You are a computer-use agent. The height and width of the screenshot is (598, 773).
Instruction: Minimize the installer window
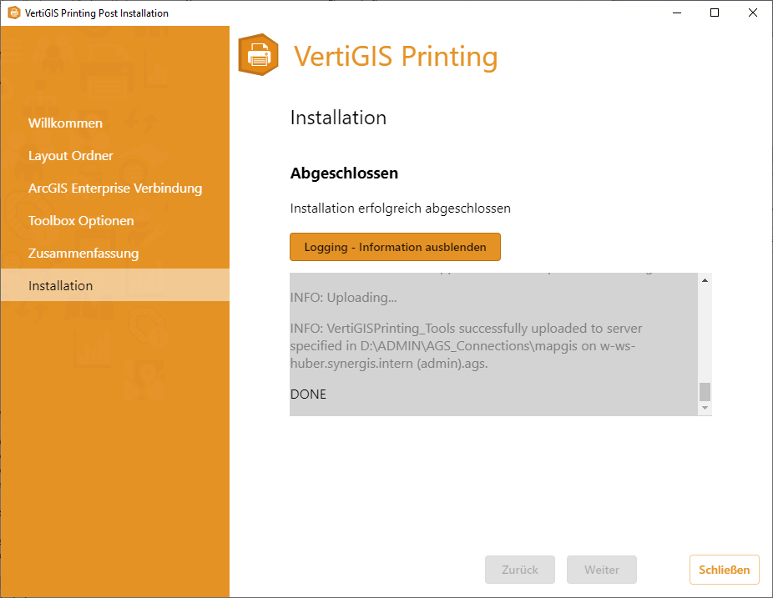[676, 13]
